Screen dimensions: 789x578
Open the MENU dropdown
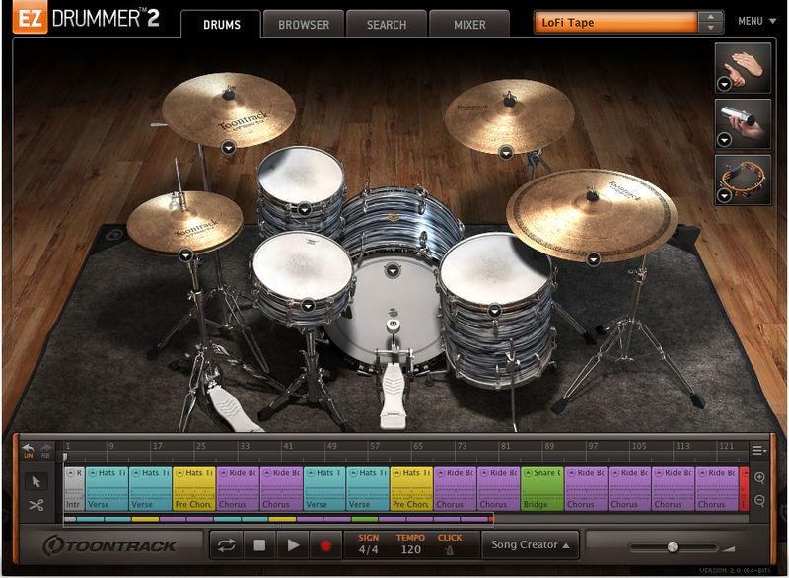[756, 21]
